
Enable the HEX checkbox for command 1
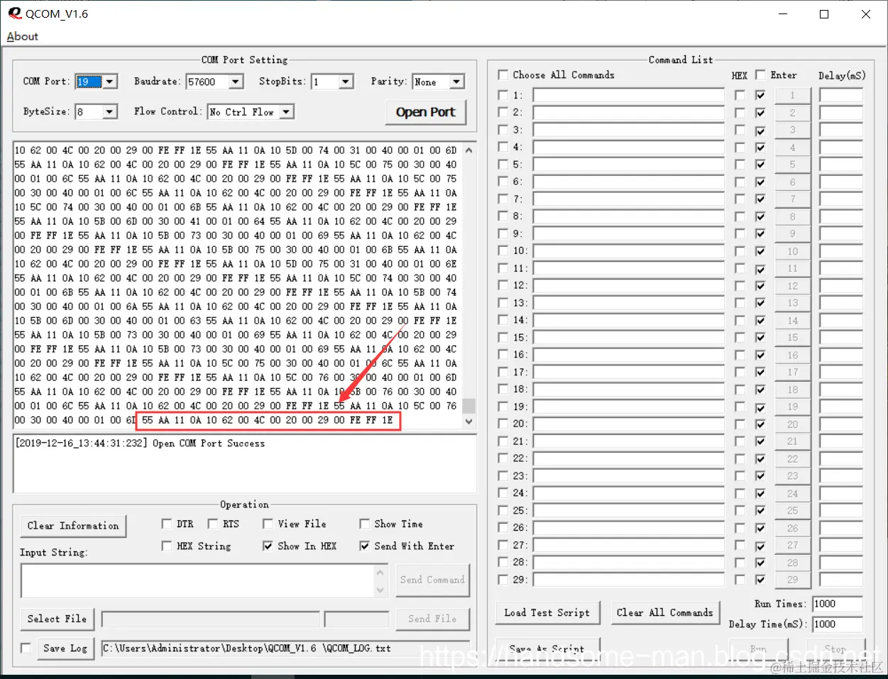pyautogui.click(x=740, y=95)
